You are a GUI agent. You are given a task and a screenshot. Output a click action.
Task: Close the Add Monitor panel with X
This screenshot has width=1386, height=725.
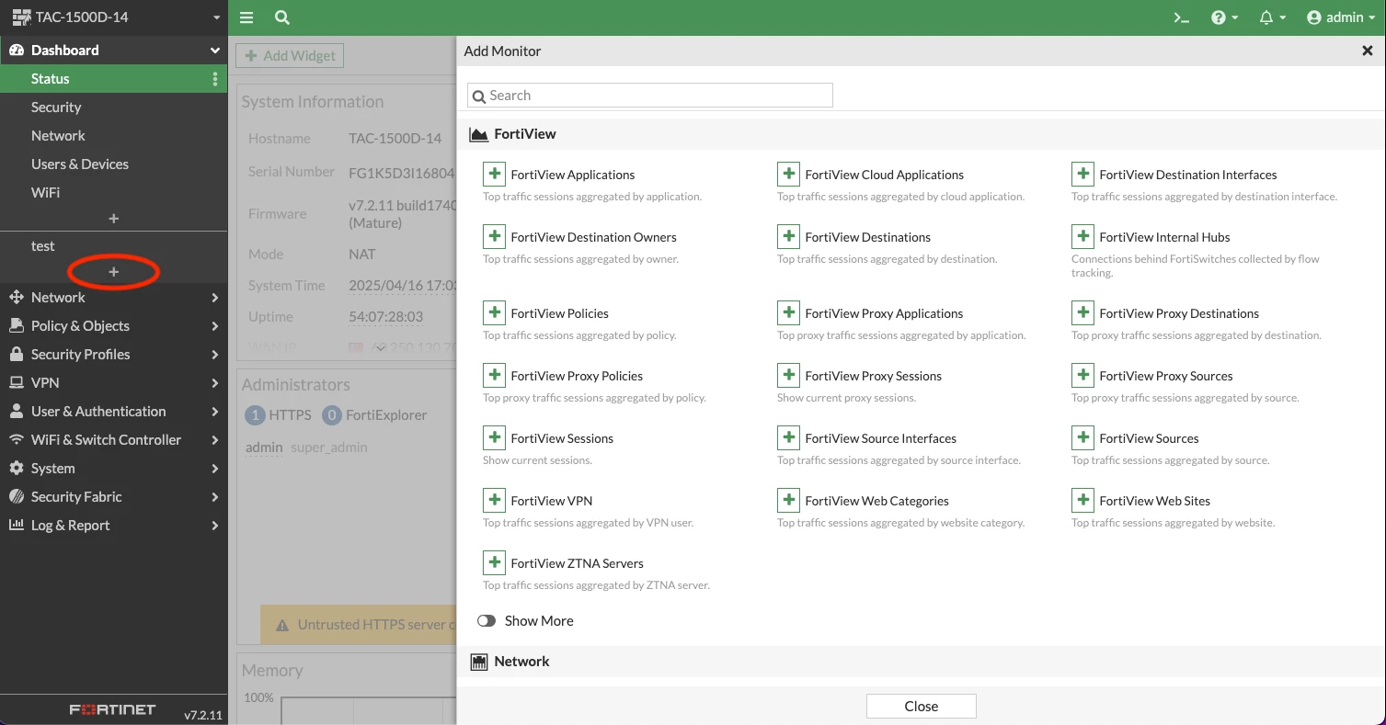[x=1367, y=51]
